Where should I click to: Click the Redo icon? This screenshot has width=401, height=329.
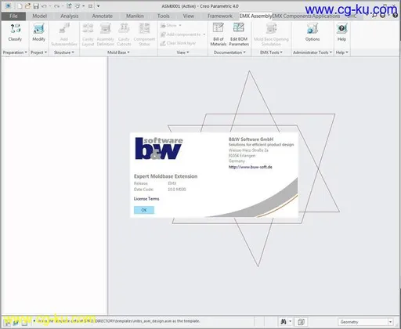tap(57, 5)
